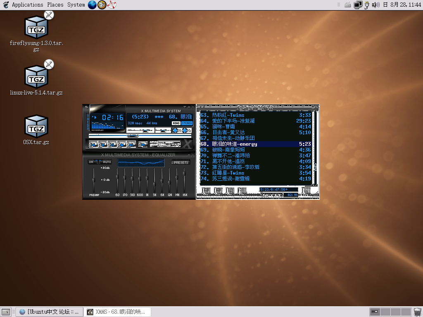
Task: Click the XMMS volume slider
Action: click(x=140, y=130)
